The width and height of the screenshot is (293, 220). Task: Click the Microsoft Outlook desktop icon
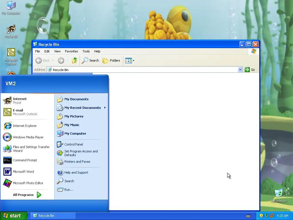[x=11, y=57]
